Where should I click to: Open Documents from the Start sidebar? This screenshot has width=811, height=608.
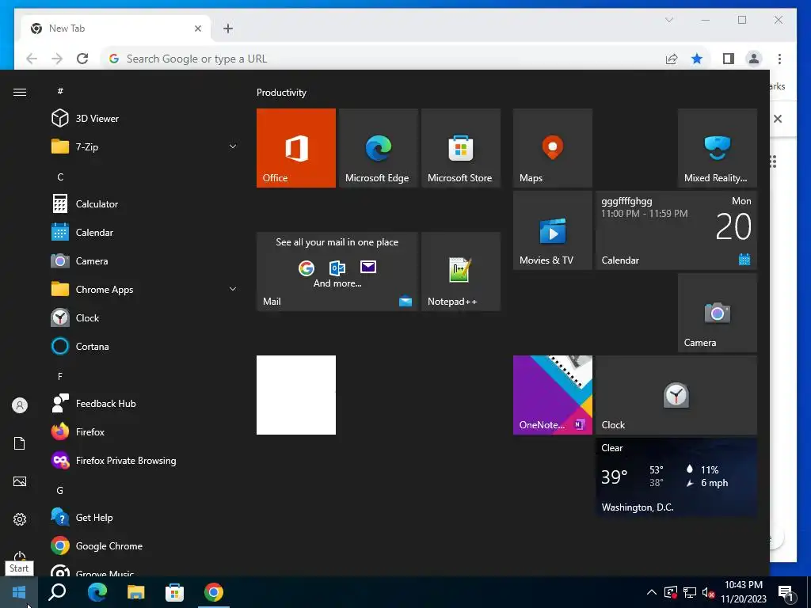tap(20, 443)
